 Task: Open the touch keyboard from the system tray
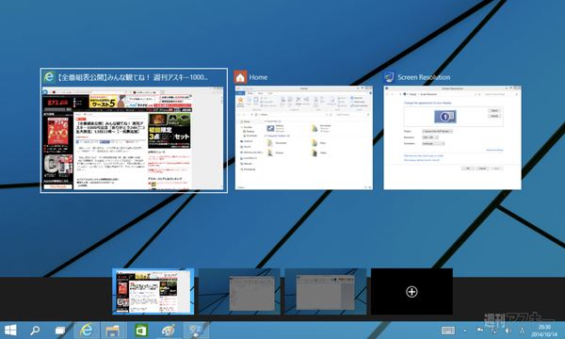(x=448, y=331)
